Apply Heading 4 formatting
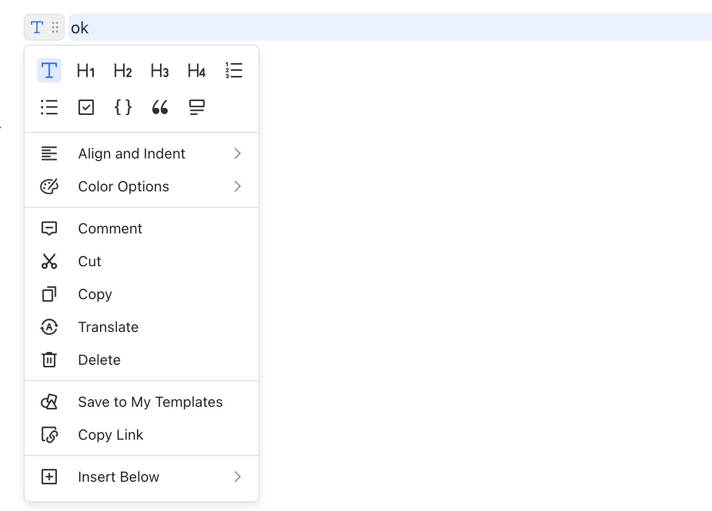The height and width of the screenshot is (511, 712). 196,70
